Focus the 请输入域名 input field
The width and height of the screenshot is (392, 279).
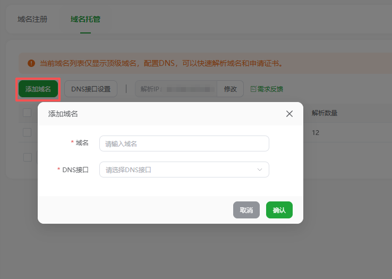(184, 143)
